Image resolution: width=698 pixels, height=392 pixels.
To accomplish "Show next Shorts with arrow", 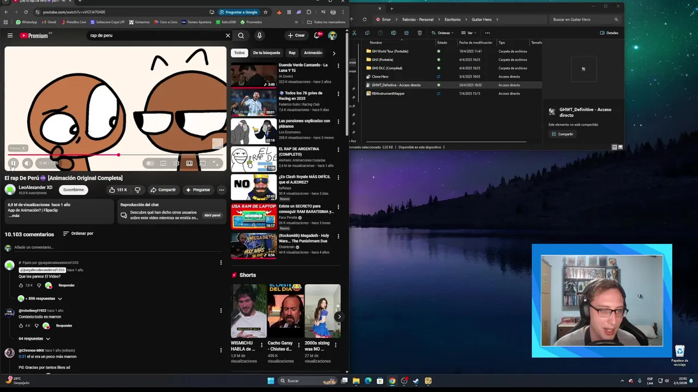I will [339, 316].
